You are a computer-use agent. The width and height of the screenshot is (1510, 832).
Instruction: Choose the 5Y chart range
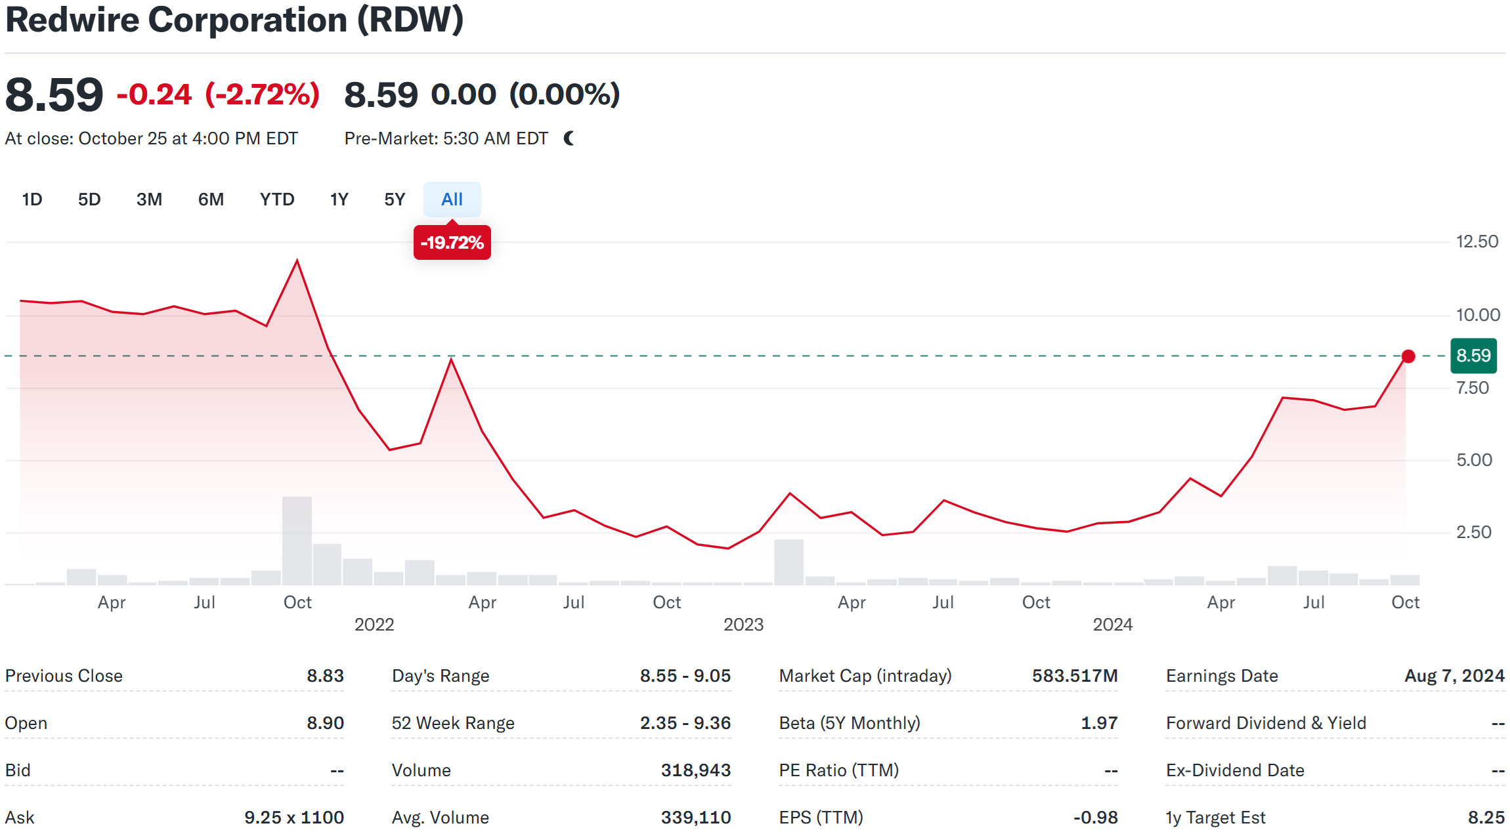click(x=395, y=199)
